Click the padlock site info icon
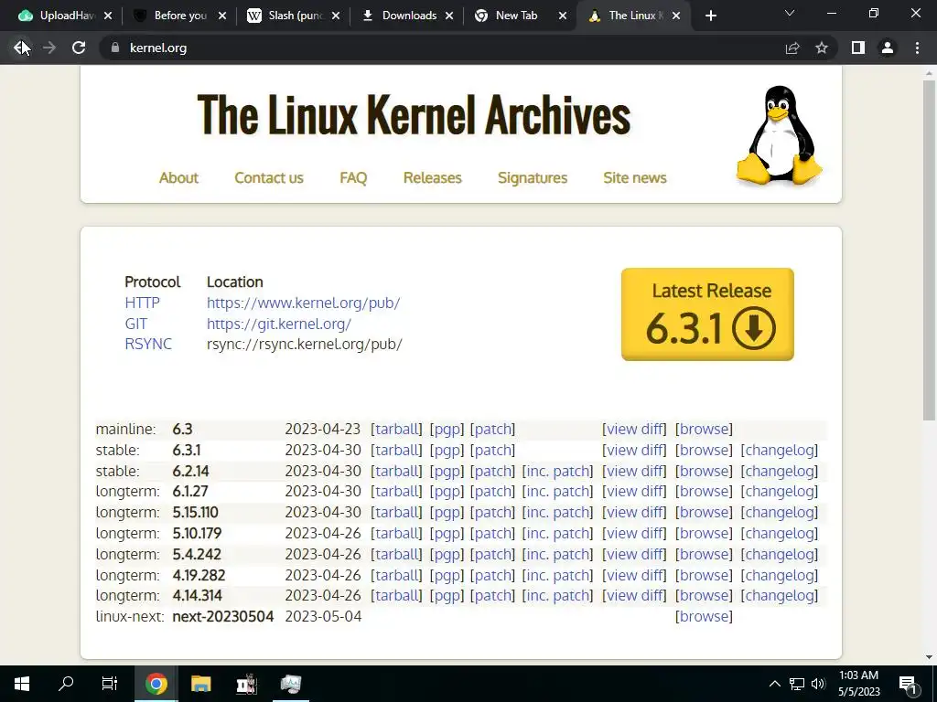Image resolution: width=937 pixels, height=702 pixels. tap(115, 48)
